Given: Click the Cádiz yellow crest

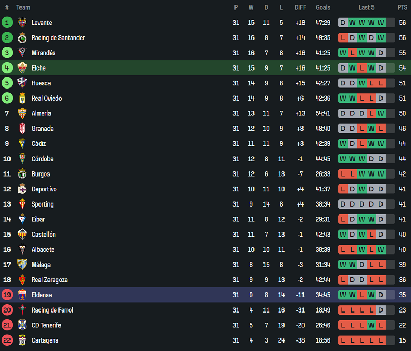Looking at the screenshot, I should tap(22, 144).
